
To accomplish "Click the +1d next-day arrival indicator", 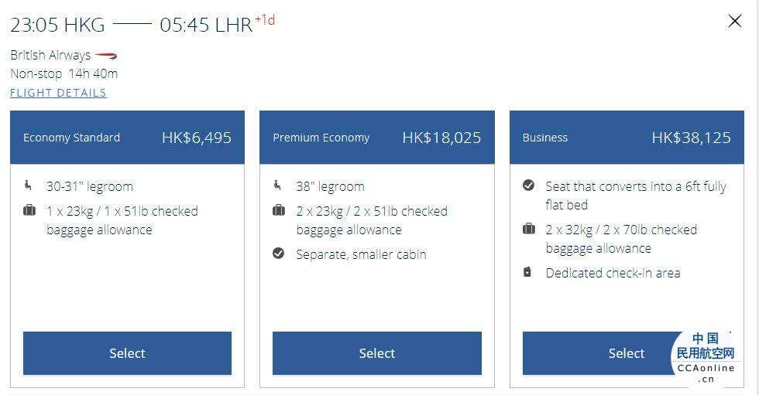I will [x=265, y=20].
